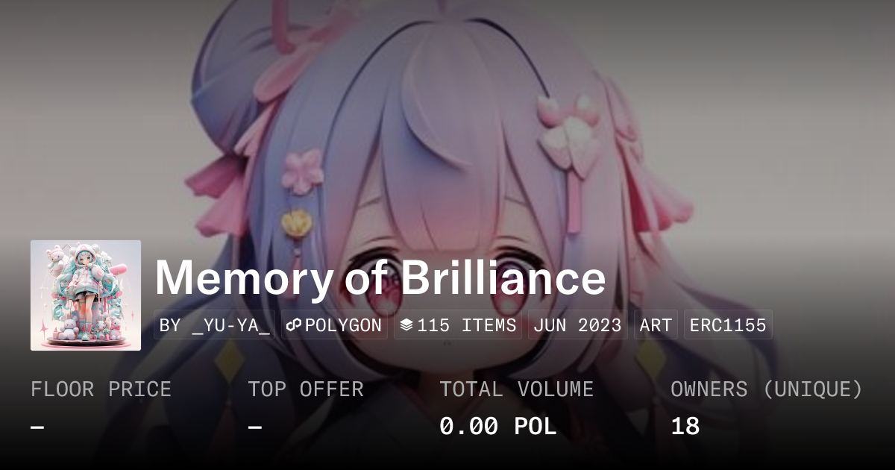The image size is (895, 470).
Task: Select the POLYGON chain badge text
Action: 343,325
